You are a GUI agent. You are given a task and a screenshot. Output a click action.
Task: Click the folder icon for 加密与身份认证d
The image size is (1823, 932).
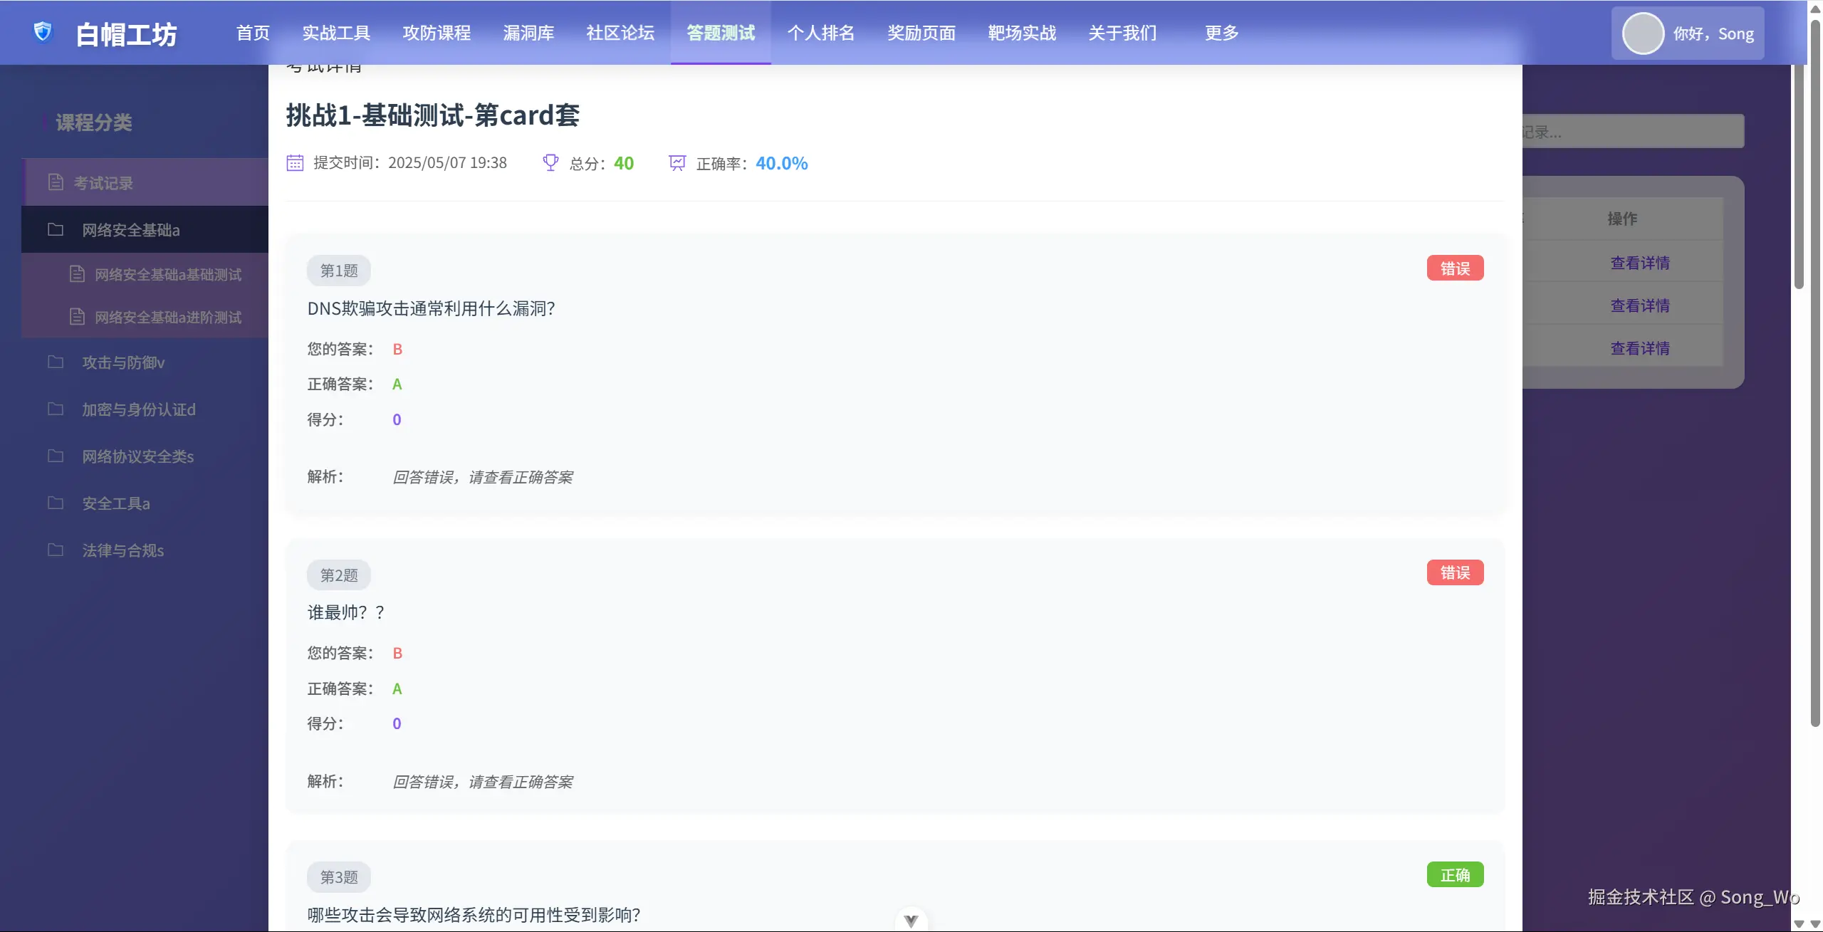pyautogui.click(x=56, y=409)
